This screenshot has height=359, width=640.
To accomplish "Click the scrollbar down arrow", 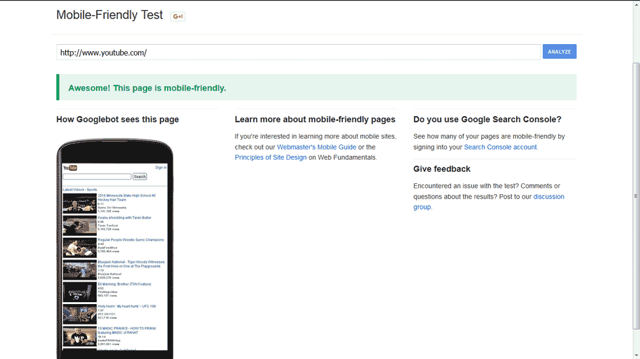I will [x=636, y=356].
